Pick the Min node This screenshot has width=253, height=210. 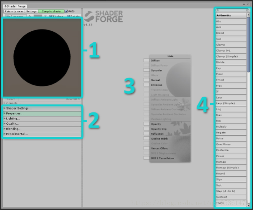(x=231, y=121)
